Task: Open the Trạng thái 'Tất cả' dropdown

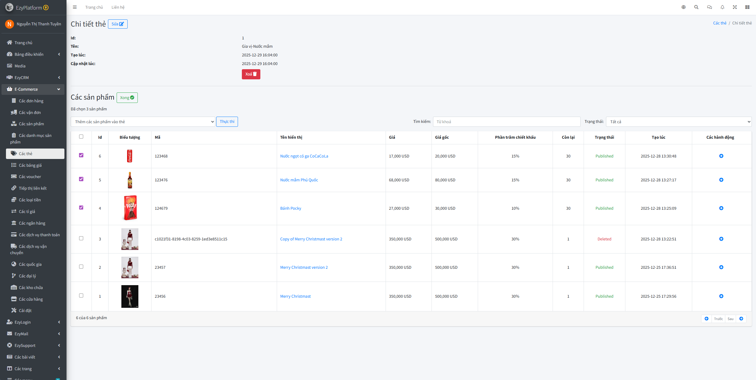Action: tap(678, 122)
